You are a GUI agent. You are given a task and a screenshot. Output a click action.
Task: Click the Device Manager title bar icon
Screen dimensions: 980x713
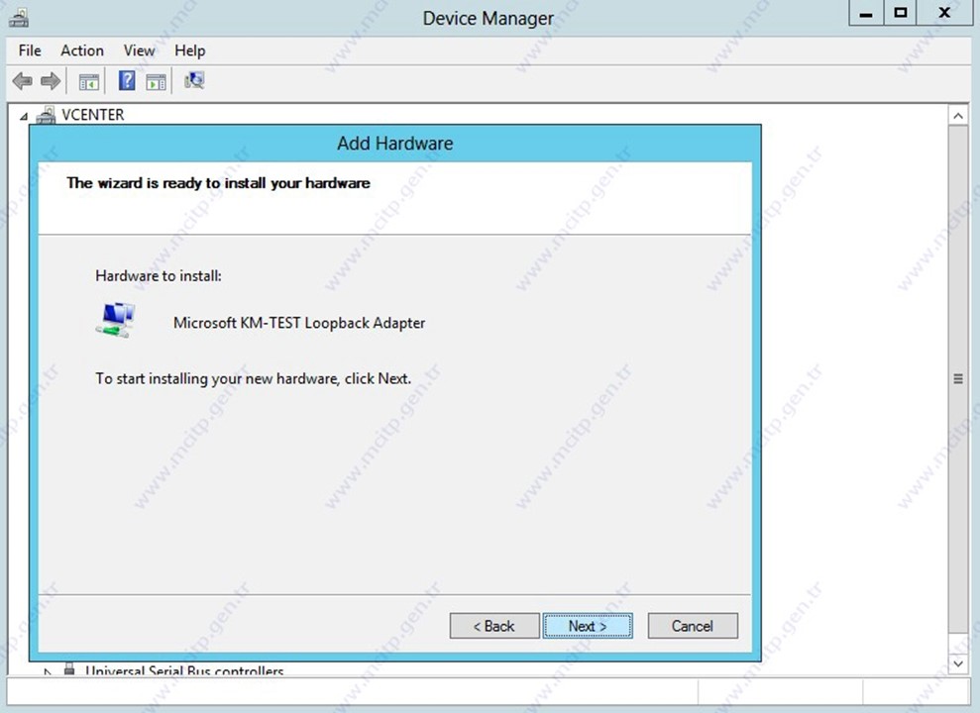click(18, 18)
